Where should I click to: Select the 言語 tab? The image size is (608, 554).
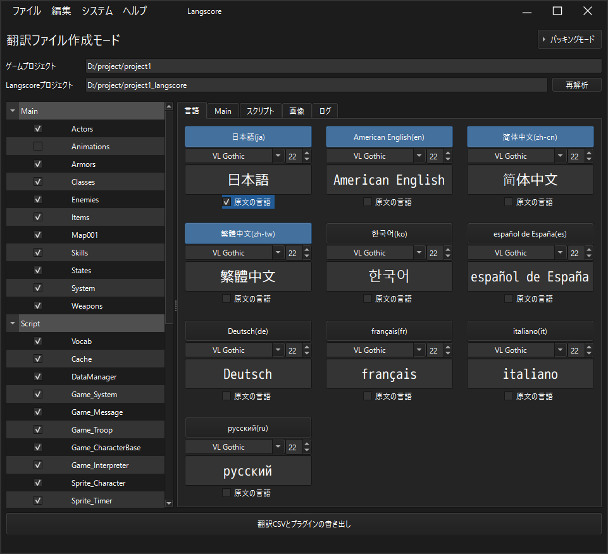coord(192,111)
